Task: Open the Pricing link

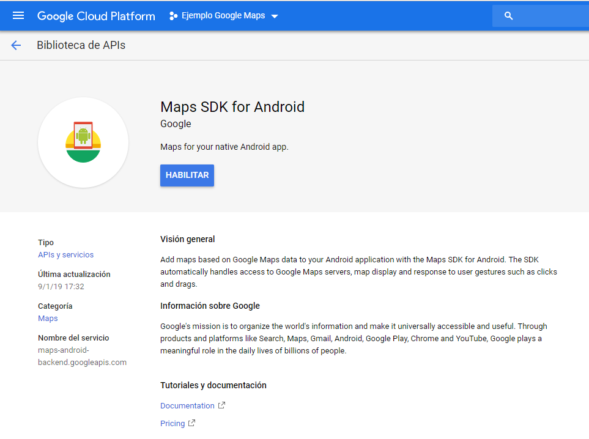Action: (172, 424)
